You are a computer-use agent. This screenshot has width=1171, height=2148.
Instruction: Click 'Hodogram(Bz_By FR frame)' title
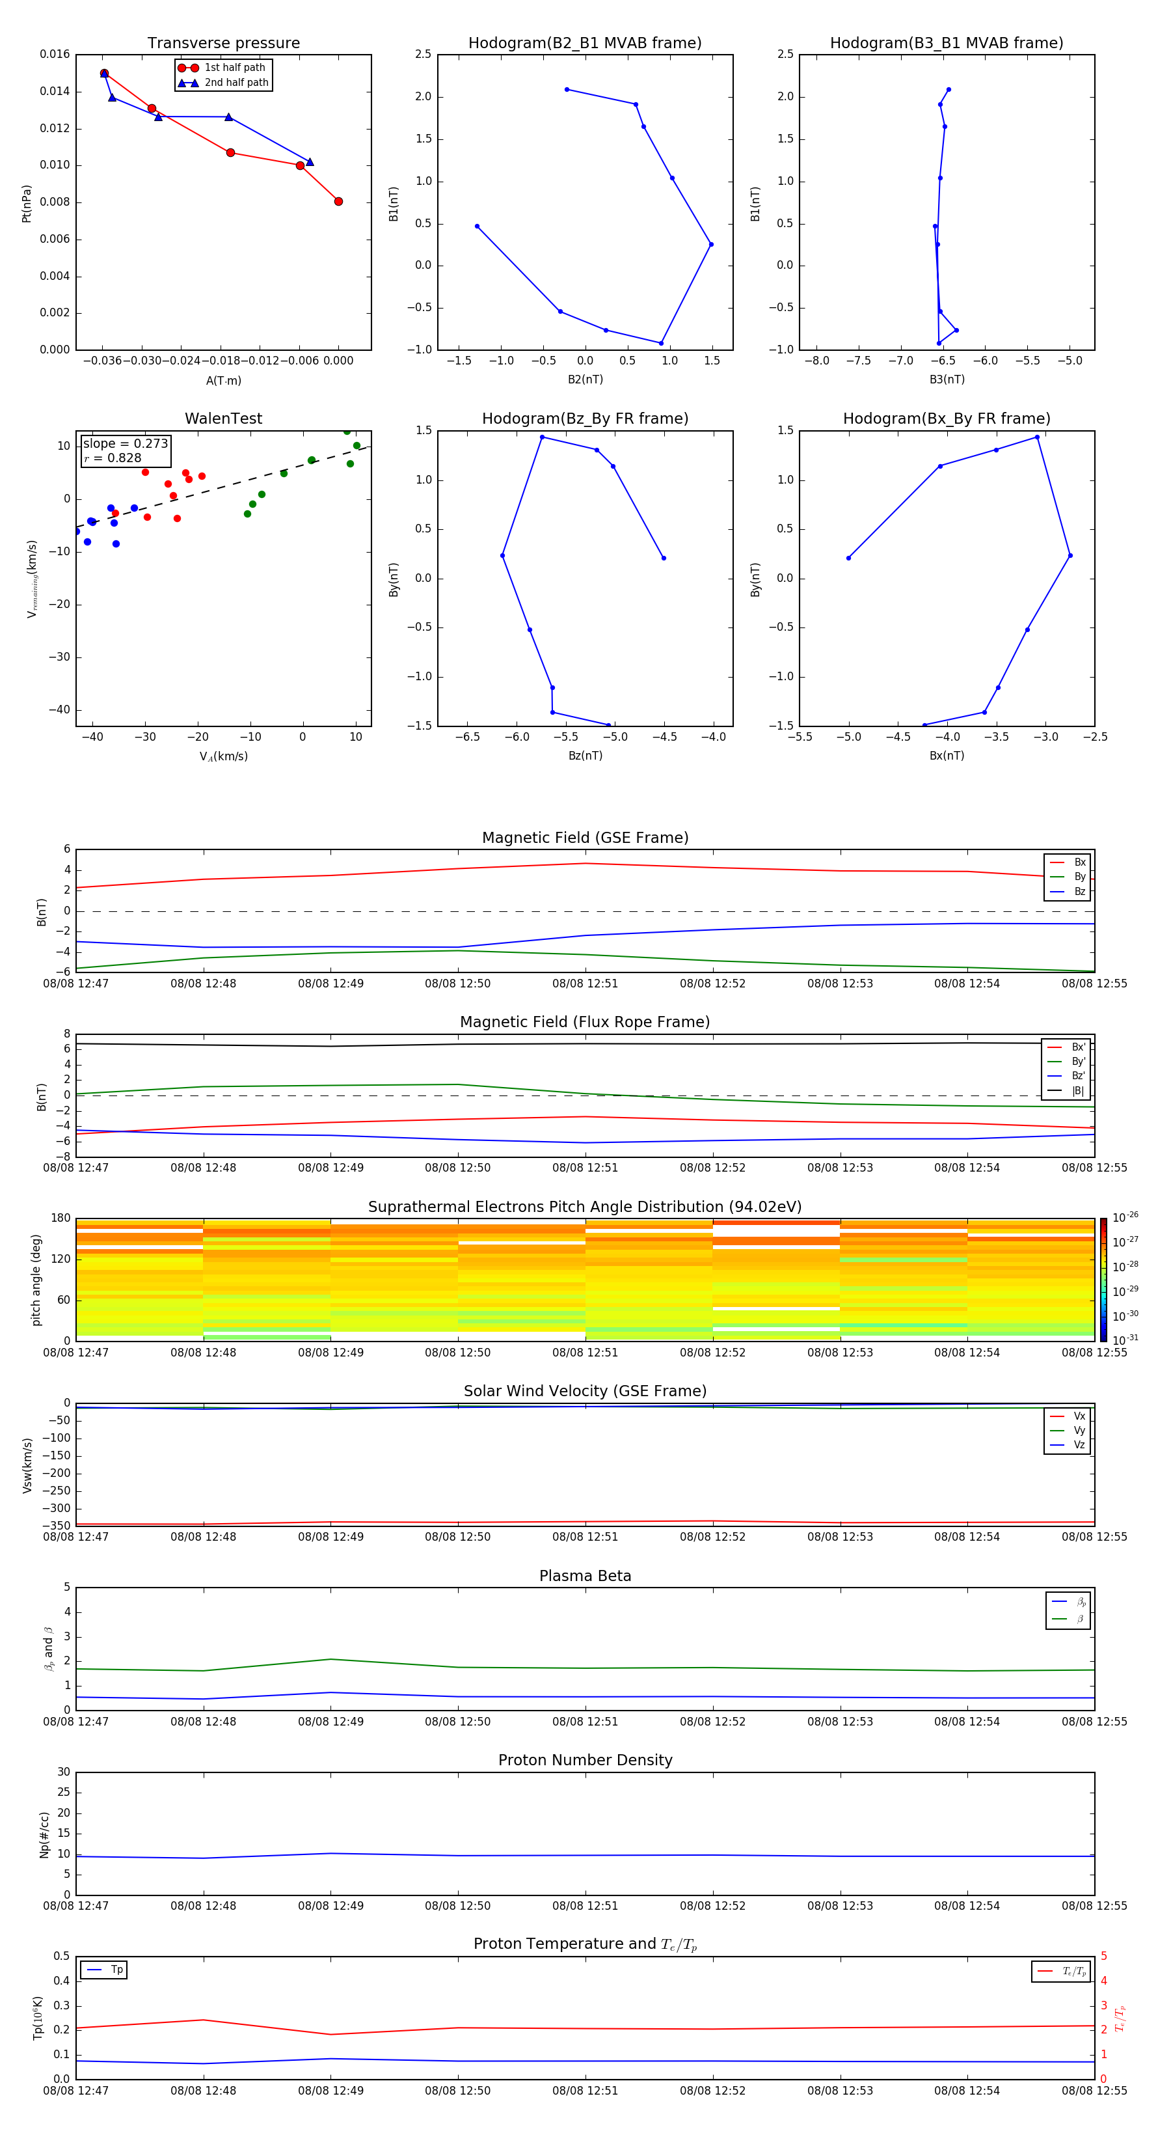point(585,419)
